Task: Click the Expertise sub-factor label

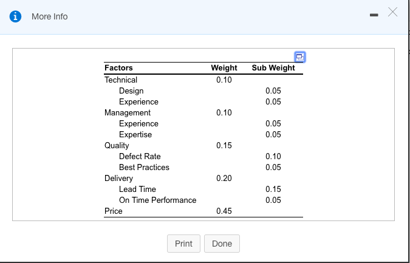Action: (x=135, y=135)
